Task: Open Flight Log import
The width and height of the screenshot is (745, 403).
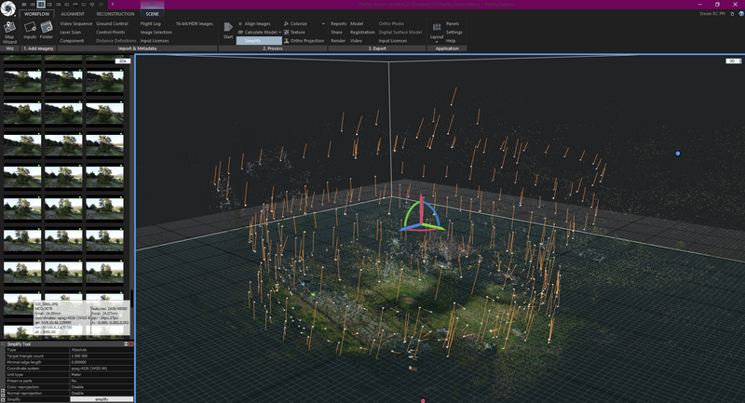Action: coord(151,24)
